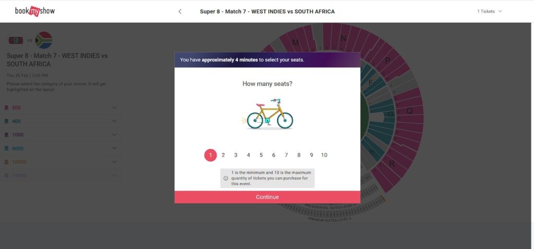Click the West Indies team flag

[x=16, y=40]
